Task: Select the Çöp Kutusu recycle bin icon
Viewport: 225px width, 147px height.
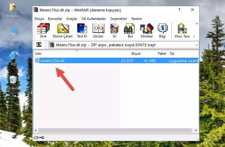Action: 13,83
